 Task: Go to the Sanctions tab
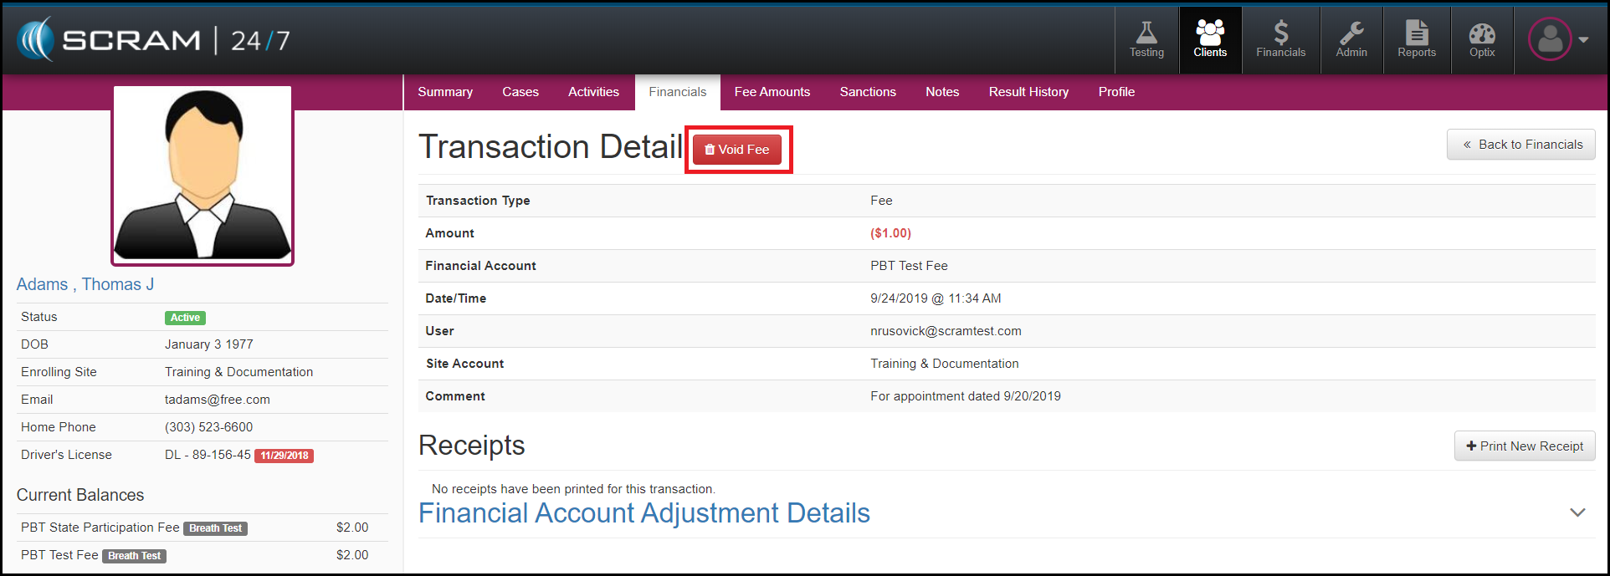(x=868, y=92)
